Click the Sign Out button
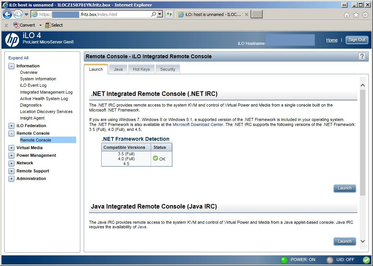 pyautogui.click(x=357, y=40)
